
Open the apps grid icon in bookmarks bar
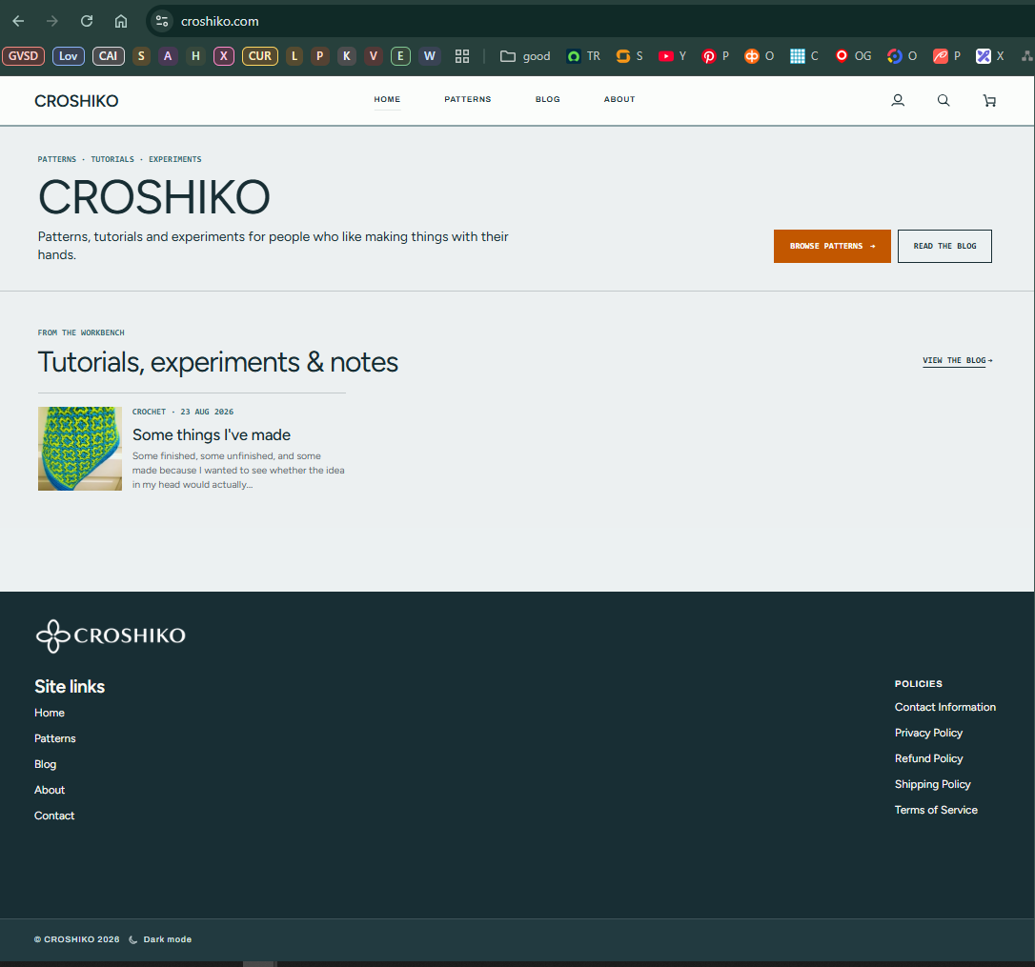[462, 56]
